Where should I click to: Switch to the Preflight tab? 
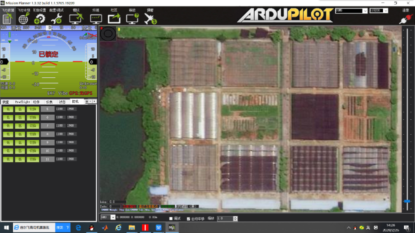[23, 101]
